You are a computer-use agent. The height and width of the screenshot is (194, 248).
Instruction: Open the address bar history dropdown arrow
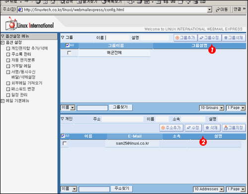pyautogui.click(x=210, y=10)
